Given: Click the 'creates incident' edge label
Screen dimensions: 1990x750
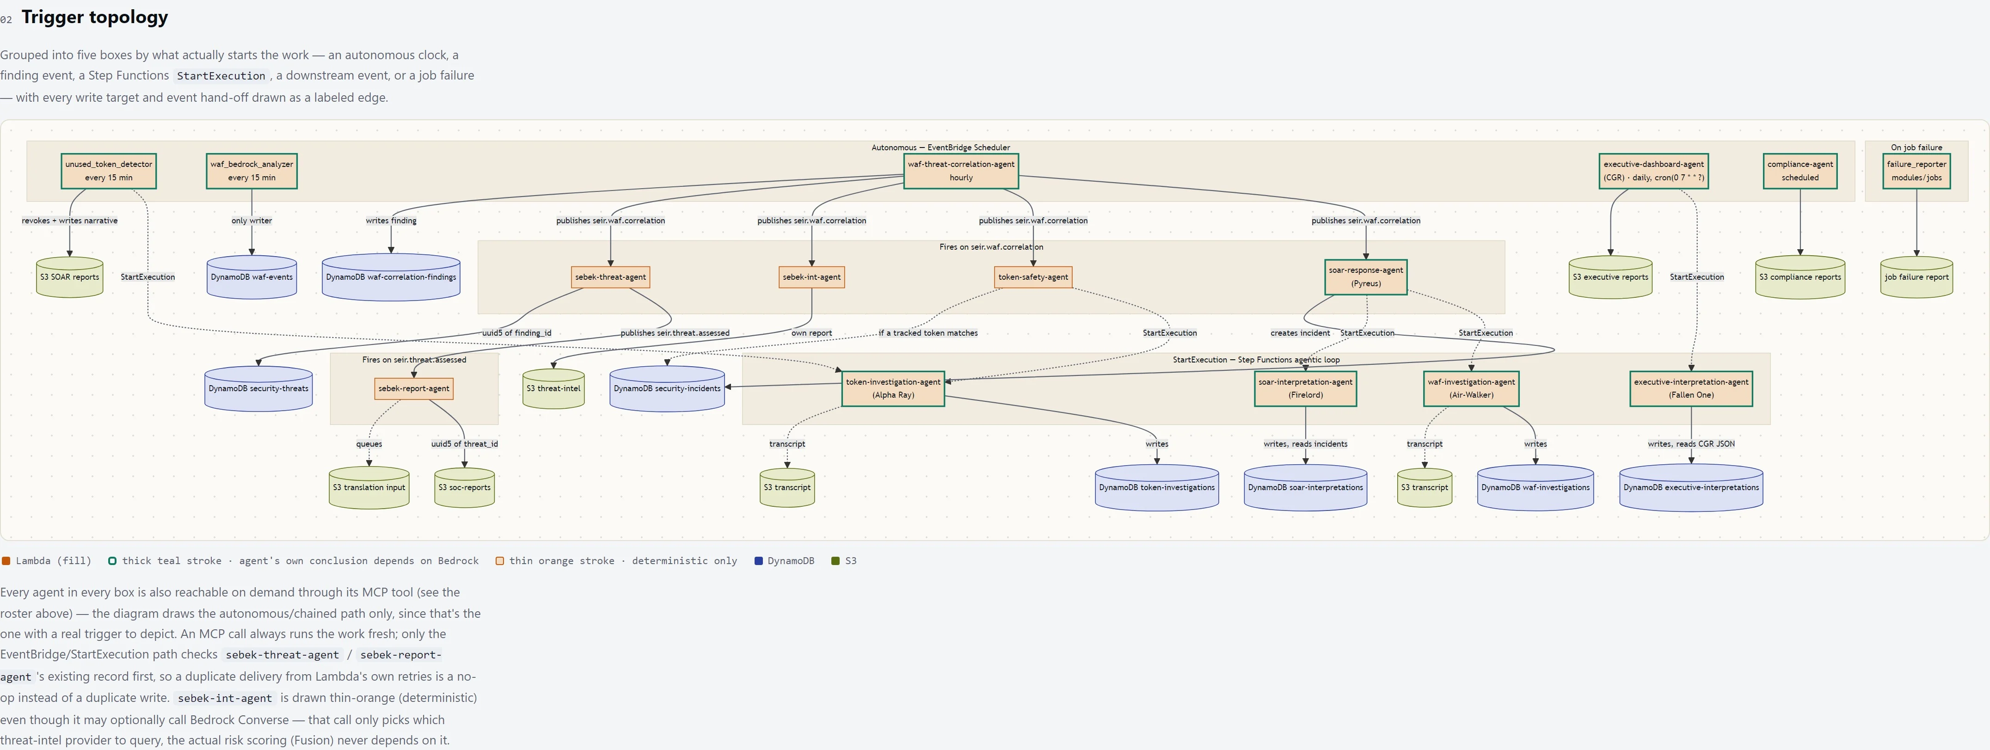Looking at the screenshot, I should coord(1300,333).
